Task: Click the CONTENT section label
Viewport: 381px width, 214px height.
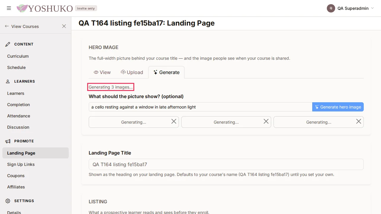Action: (x=24, y=44)
